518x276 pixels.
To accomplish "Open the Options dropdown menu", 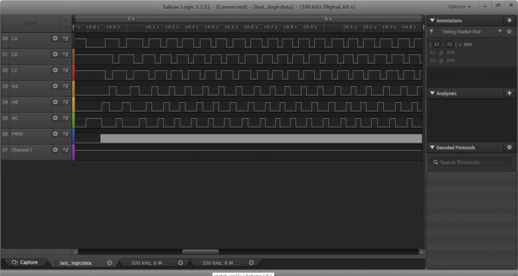I will click(x=459, y=7).
